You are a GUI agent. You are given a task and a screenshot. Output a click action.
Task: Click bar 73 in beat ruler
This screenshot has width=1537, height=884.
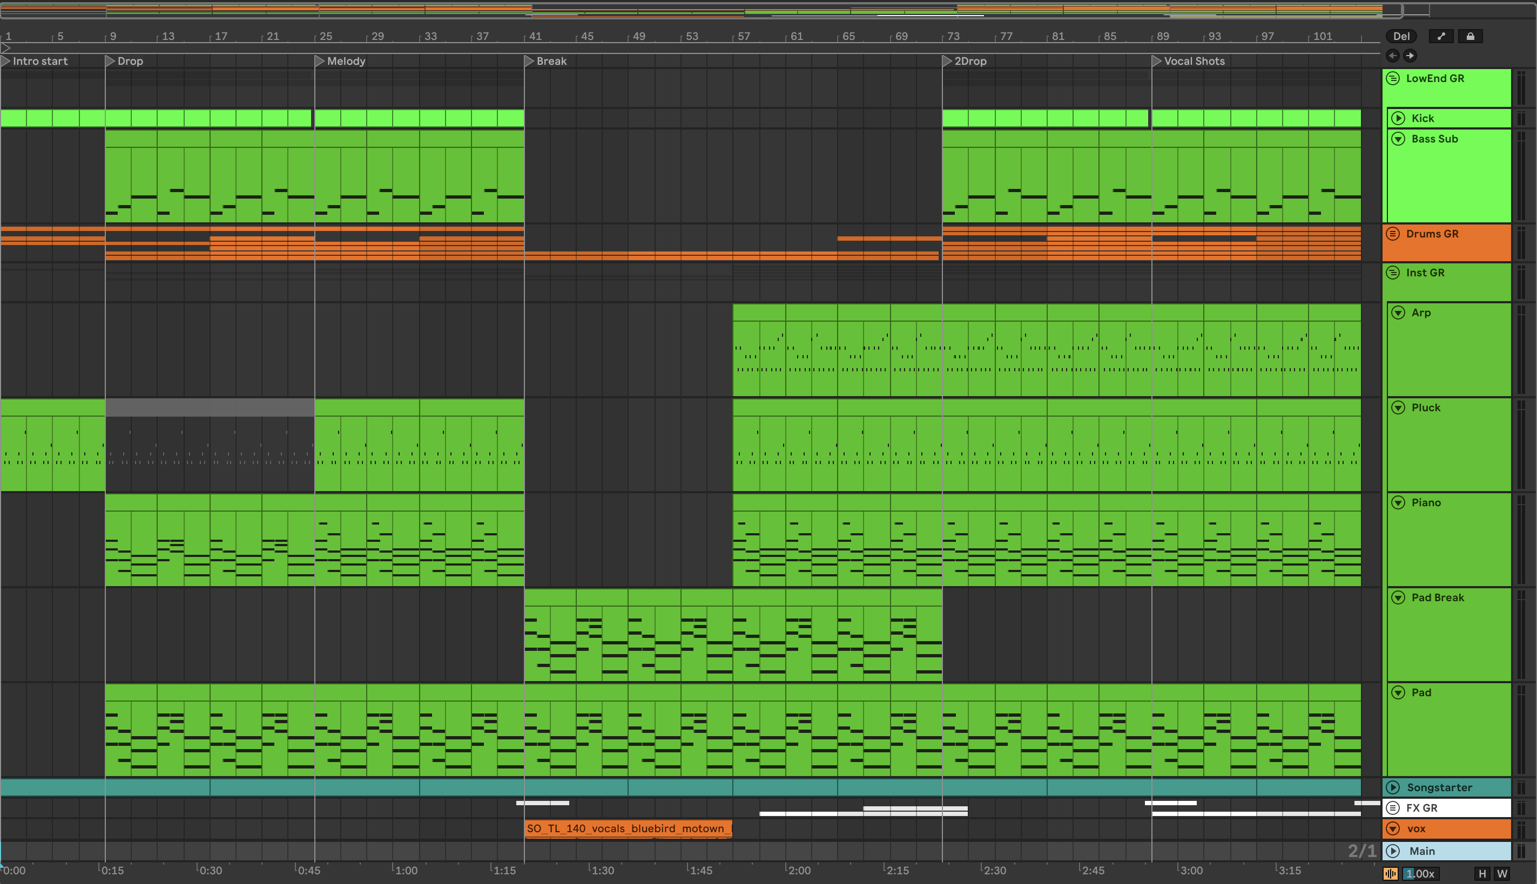953,37
